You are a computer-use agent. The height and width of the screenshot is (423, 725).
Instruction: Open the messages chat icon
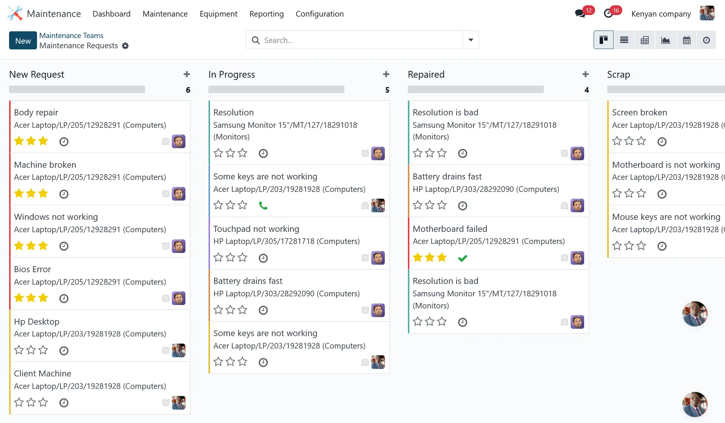coord(580,14)
